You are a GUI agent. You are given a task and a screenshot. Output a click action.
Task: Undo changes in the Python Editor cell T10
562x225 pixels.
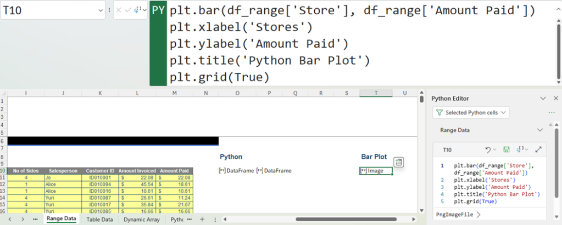[489, 149]
